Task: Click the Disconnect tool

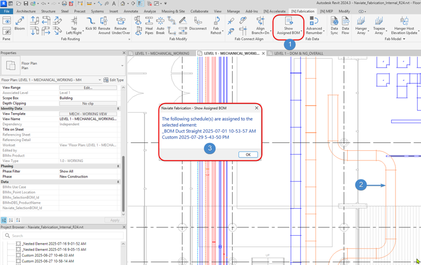Action: click(x=198, y=24)
